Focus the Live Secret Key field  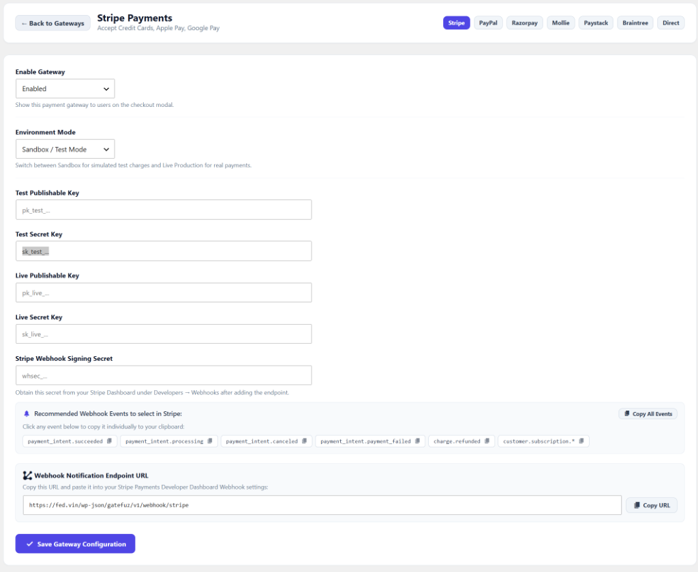164,334
